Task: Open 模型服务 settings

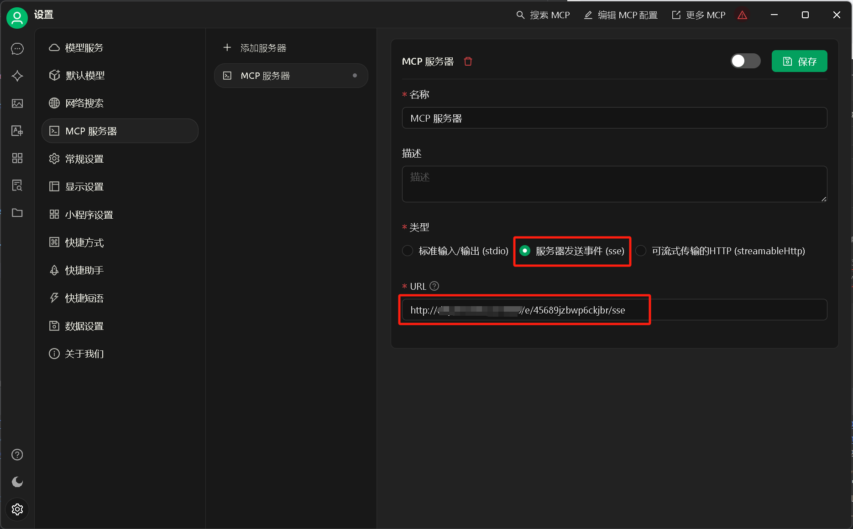Action: [x=120, y=48]
